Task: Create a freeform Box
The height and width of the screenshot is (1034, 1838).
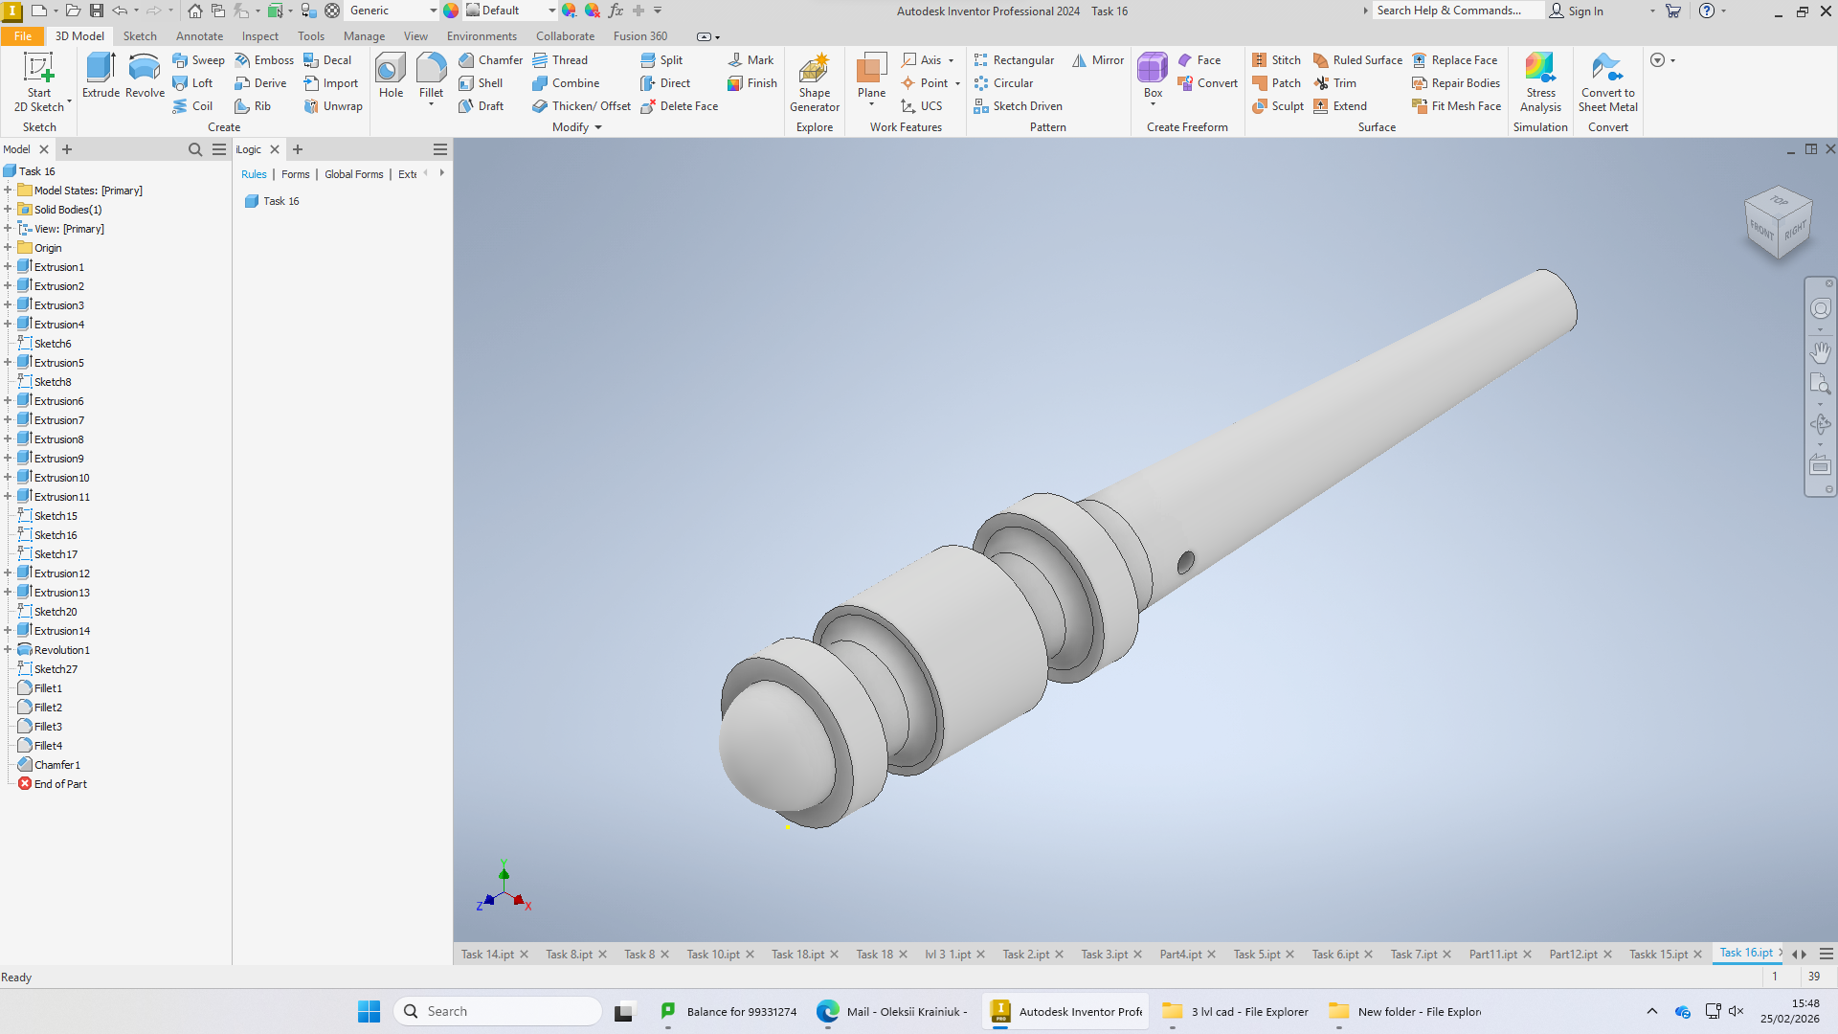Action: [1153, 78]
